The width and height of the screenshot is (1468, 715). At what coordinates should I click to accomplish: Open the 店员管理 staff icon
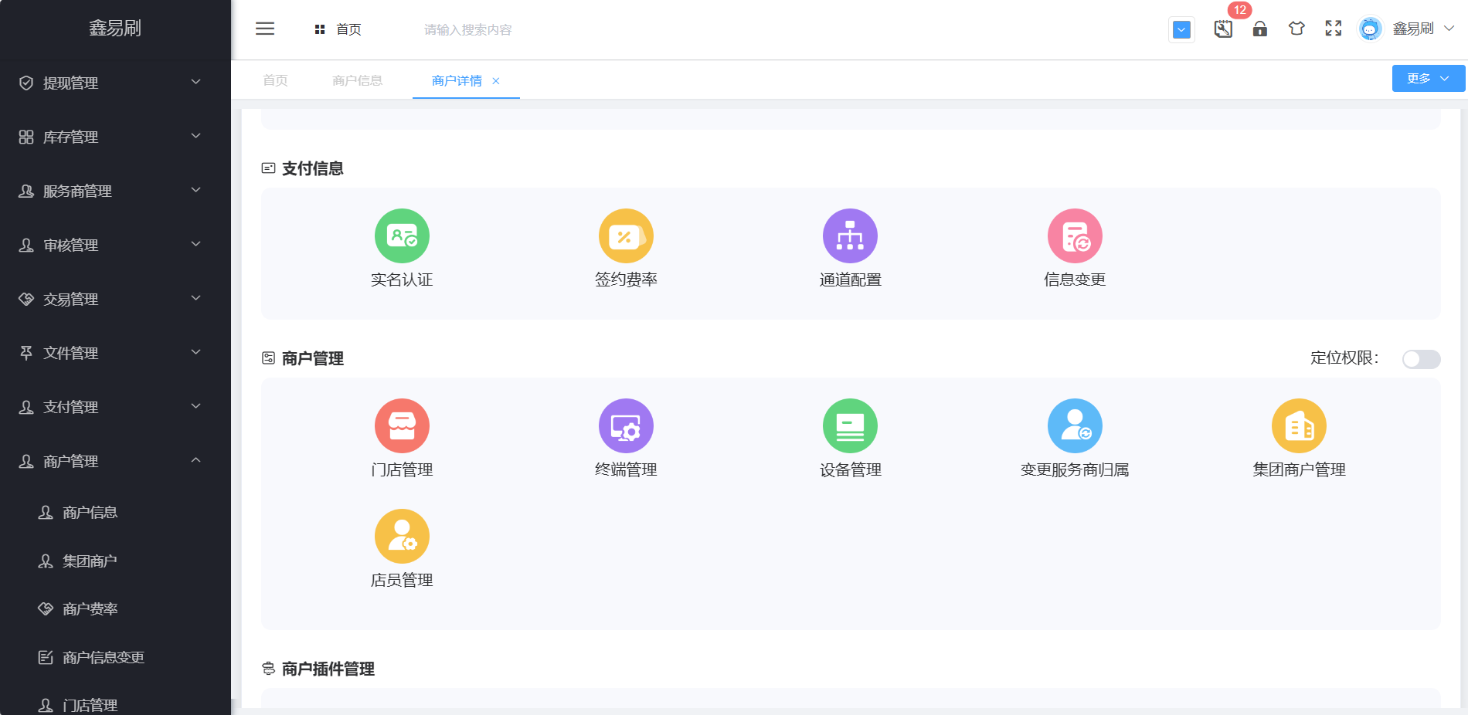click(x=402, y=537)
